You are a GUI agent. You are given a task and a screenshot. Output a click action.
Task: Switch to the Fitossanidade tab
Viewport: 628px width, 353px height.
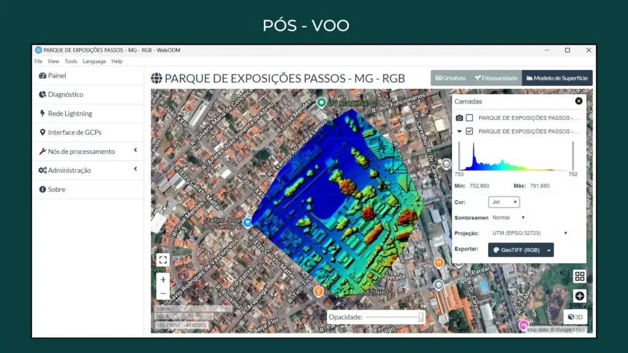(x=496, y=78)
